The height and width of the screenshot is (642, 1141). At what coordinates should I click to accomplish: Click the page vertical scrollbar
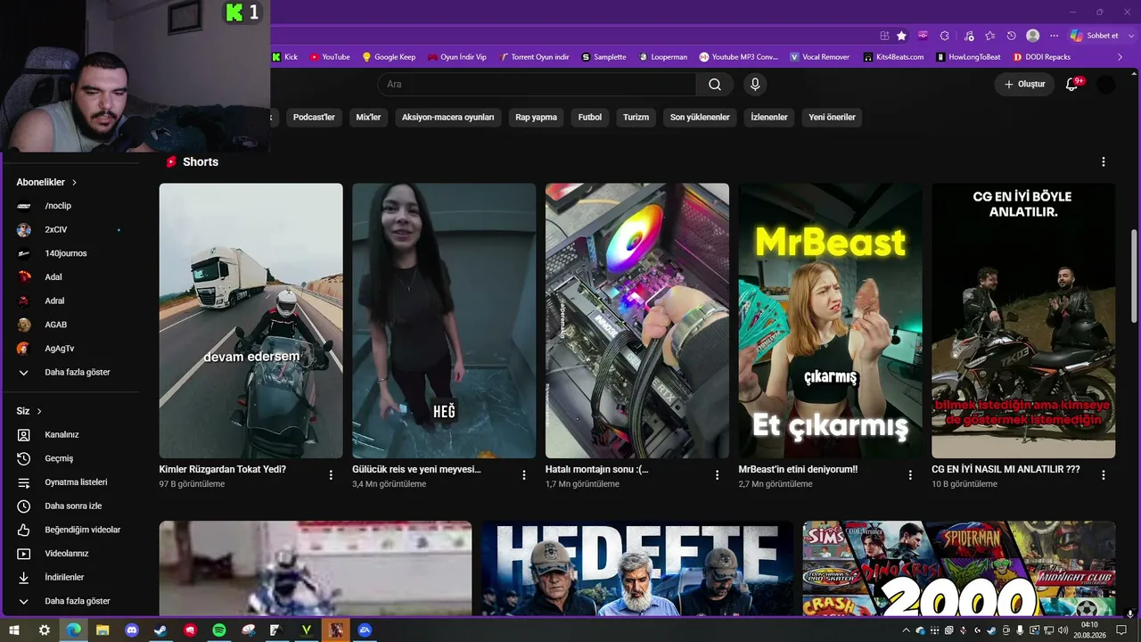tap(1134, 276)
